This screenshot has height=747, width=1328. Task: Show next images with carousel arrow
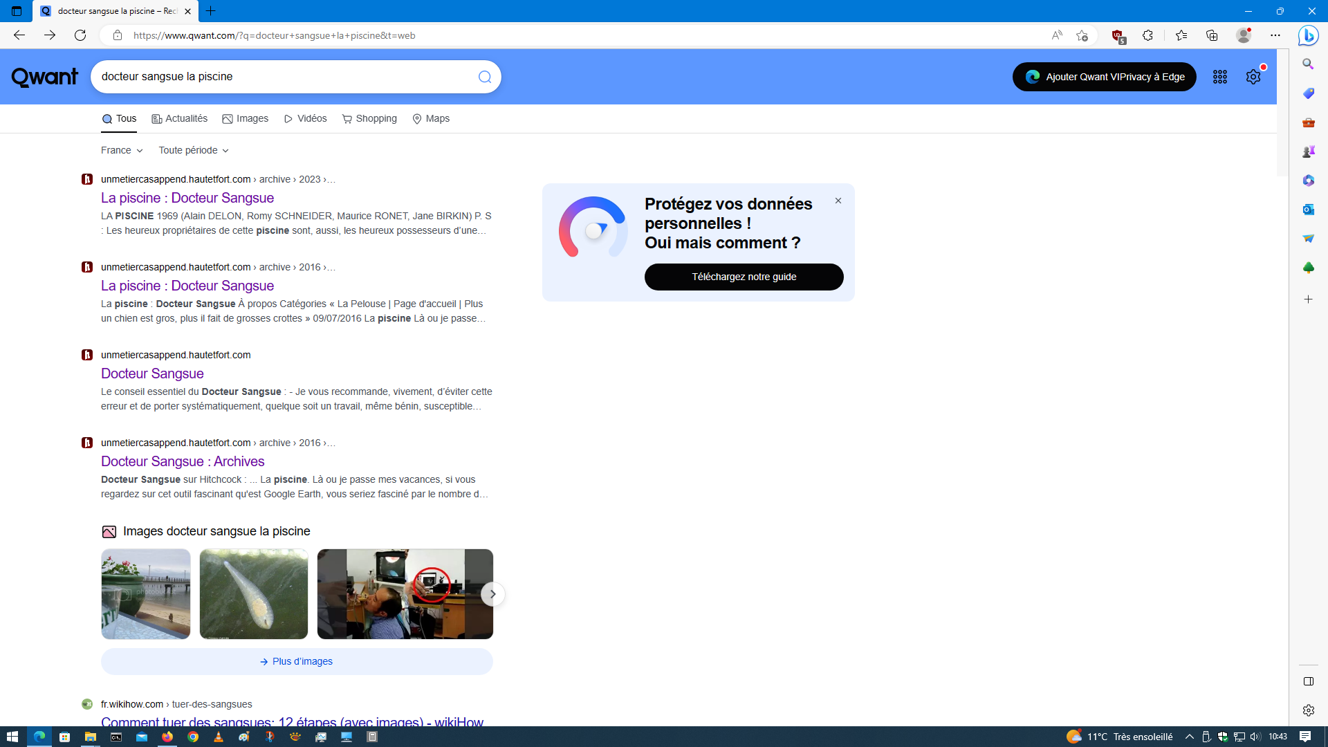pos(492,594)
